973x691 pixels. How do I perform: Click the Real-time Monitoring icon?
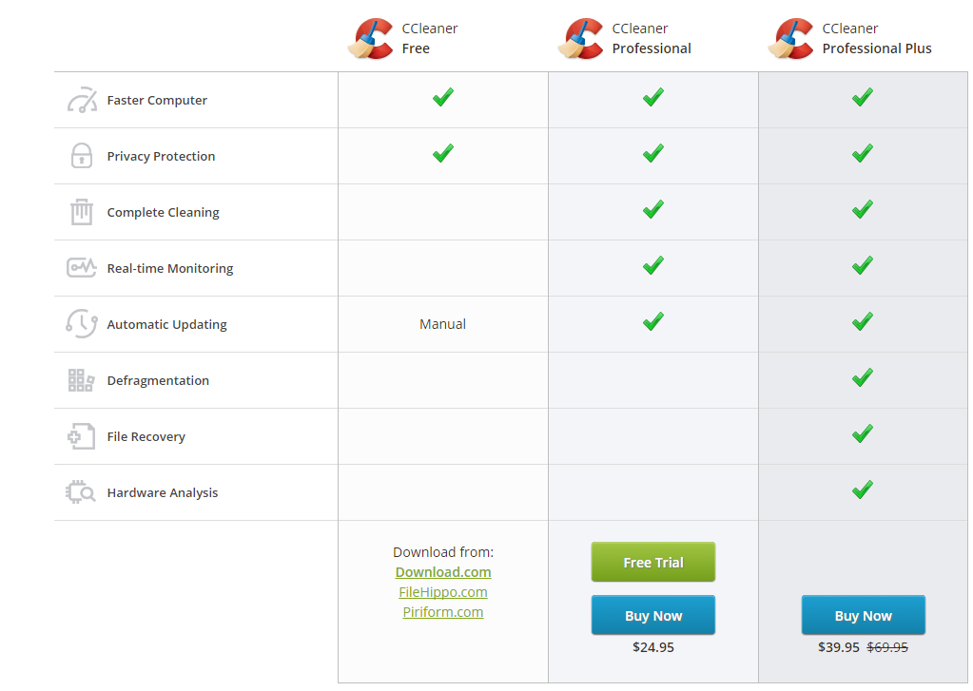click(x=82, y=268)
